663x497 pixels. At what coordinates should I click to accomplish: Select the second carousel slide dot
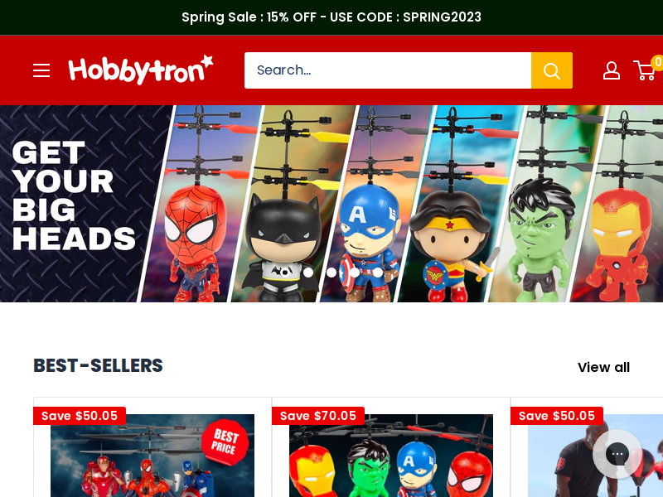pyautogui.click(x=331, y=273)
